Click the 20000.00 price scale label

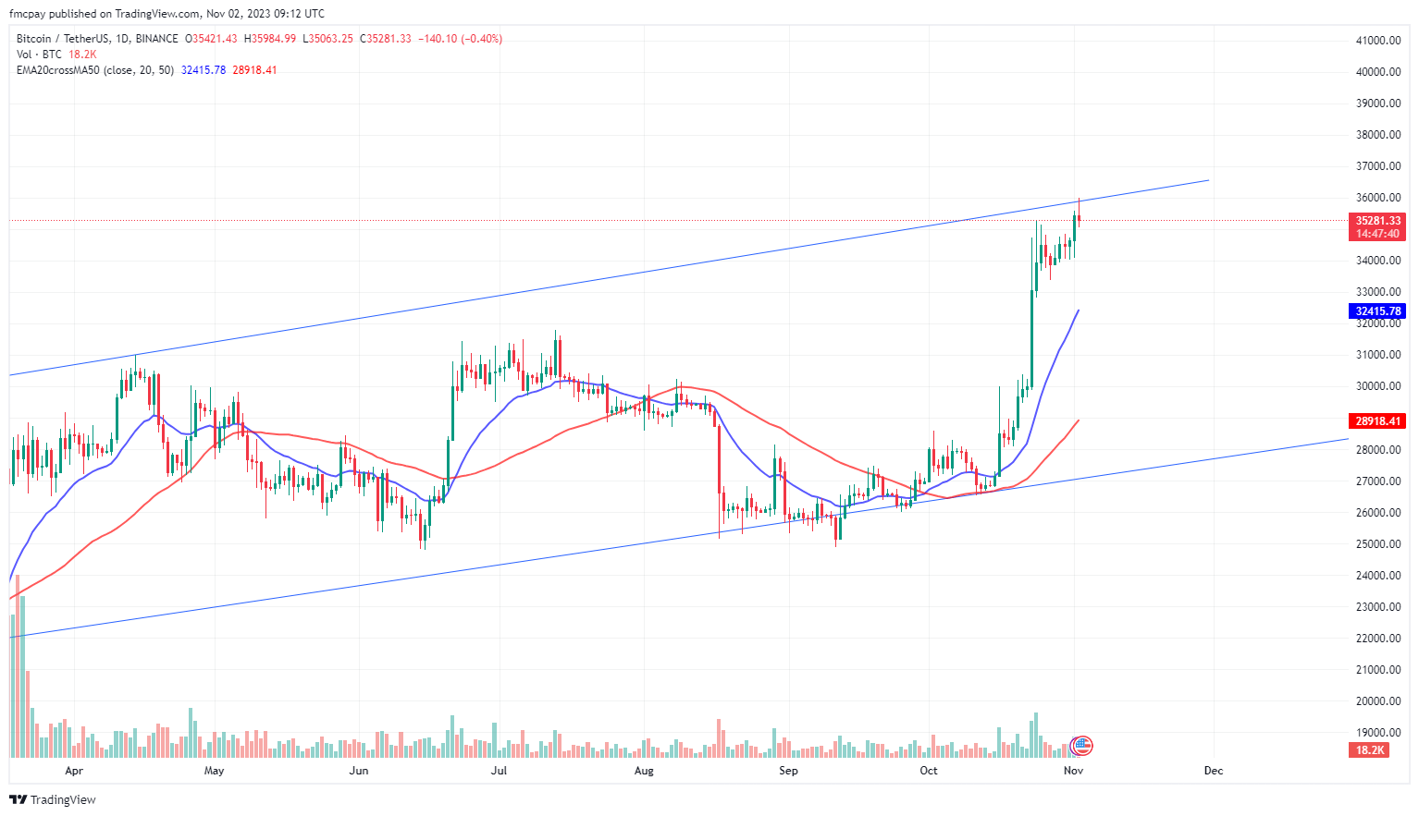click(1378, 701)
